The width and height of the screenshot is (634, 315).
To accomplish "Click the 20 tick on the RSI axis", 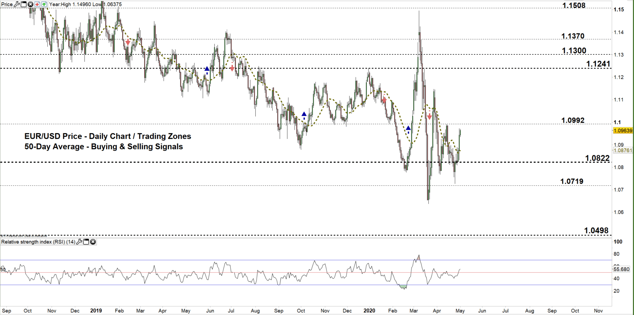I will pos(616,291).
